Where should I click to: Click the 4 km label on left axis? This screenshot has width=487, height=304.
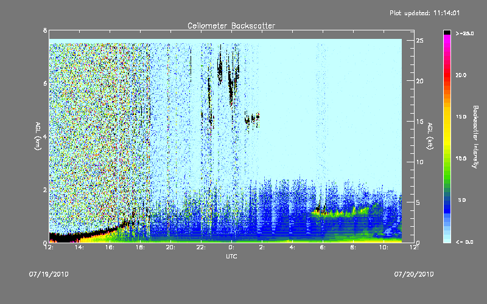[45, 136]
